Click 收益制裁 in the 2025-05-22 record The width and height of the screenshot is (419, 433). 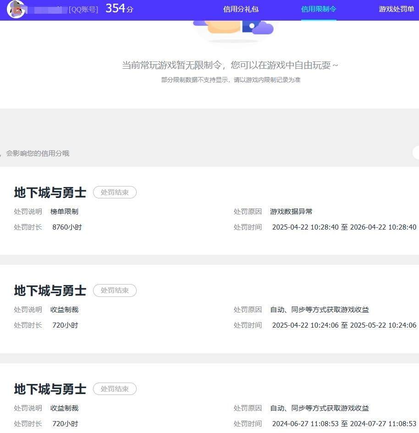click(64, 310)
